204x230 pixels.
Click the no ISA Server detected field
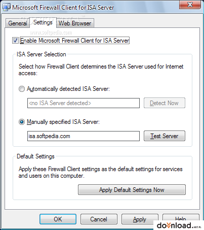click(x=84, y=103)
